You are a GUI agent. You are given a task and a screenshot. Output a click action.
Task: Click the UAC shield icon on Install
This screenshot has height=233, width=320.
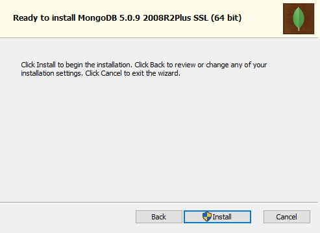[x=207, y=217]
